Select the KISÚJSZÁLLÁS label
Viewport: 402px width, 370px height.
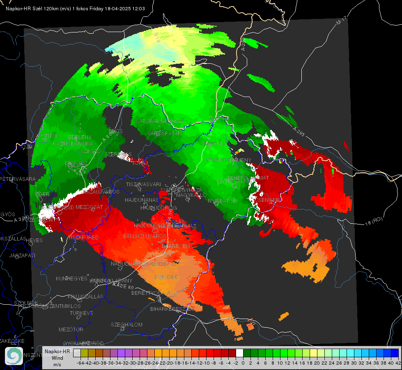tap(86, 296)
